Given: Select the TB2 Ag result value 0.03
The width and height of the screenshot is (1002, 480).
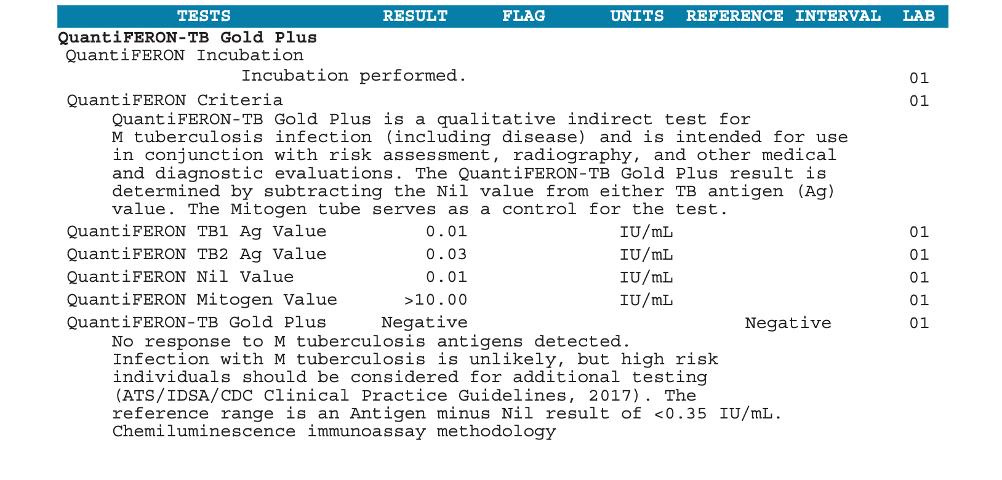Looking at the screenshot, I should (446, 254).
